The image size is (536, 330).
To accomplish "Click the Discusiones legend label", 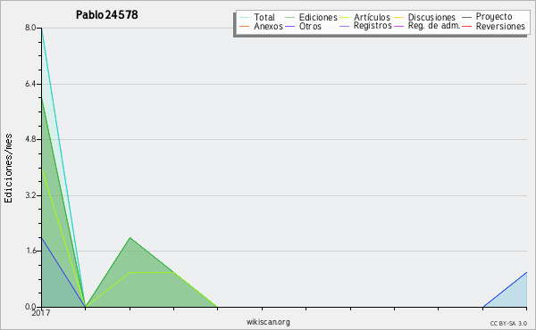I will point(431,17).
